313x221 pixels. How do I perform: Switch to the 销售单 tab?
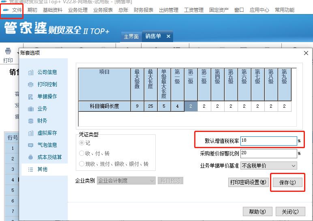153,36
